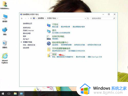Click the 任务栏和导航 icon

tap(49, 37)
